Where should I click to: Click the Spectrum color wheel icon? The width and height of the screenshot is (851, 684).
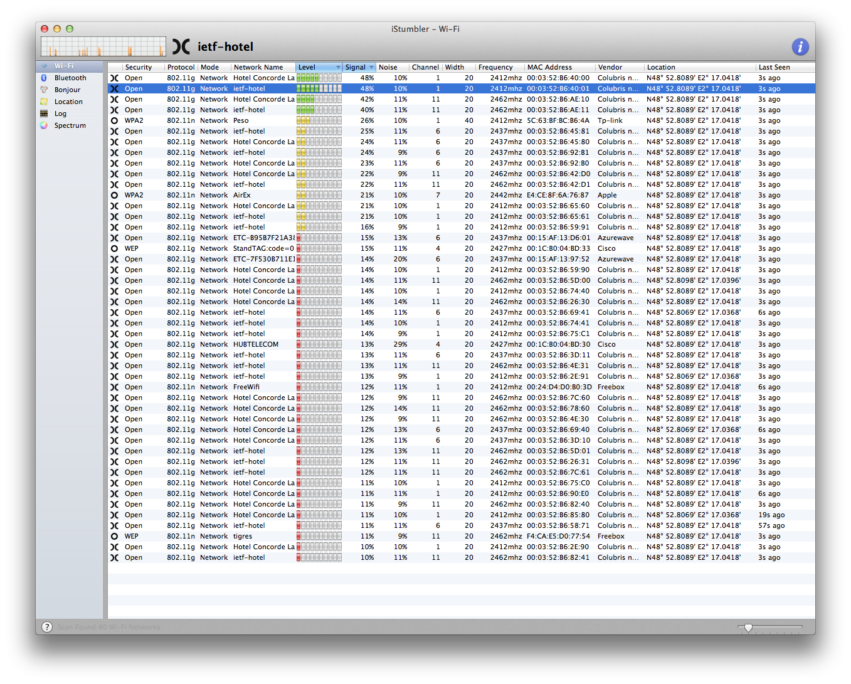click(x=44, y=125)
